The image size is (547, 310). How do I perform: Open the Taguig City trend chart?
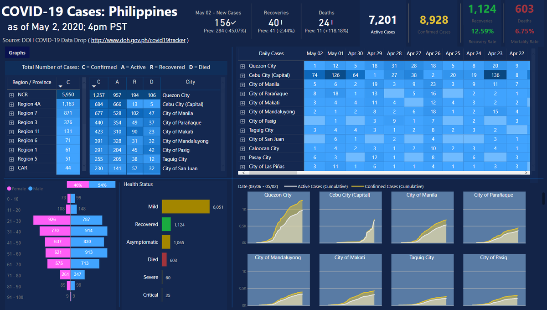[422, 280]
